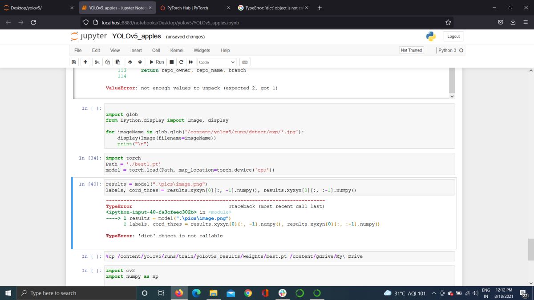
Task: Paste cells below icon
Action: [x=117, y=62]
